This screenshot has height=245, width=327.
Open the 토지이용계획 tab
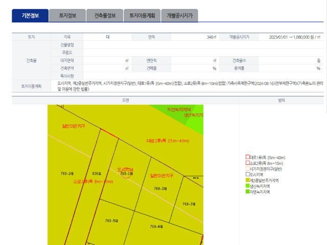pos(143,15)
